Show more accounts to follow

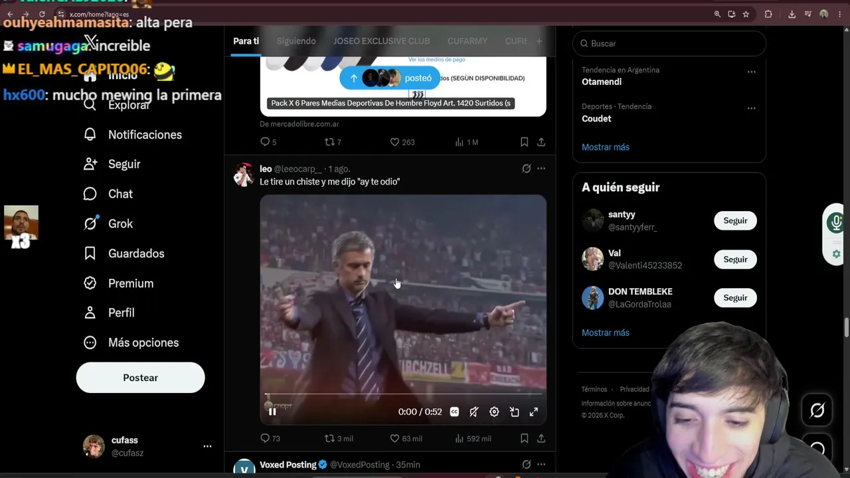(x=606, y=333)
